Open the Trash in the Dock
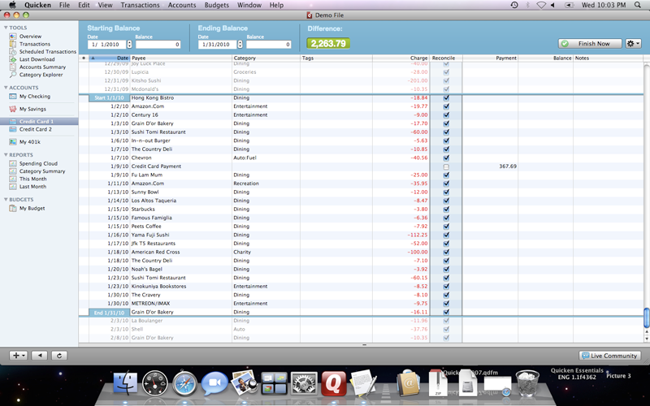The image size is (650, 406). (x=527, y=383)
